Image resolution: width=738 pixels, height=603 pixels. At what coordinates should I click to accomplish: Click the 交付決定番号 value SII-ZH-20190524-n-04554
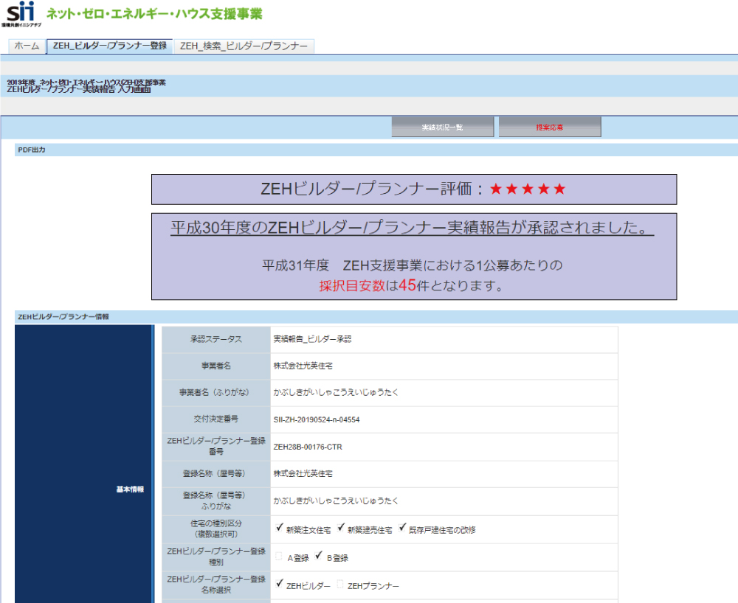[316, 419]
